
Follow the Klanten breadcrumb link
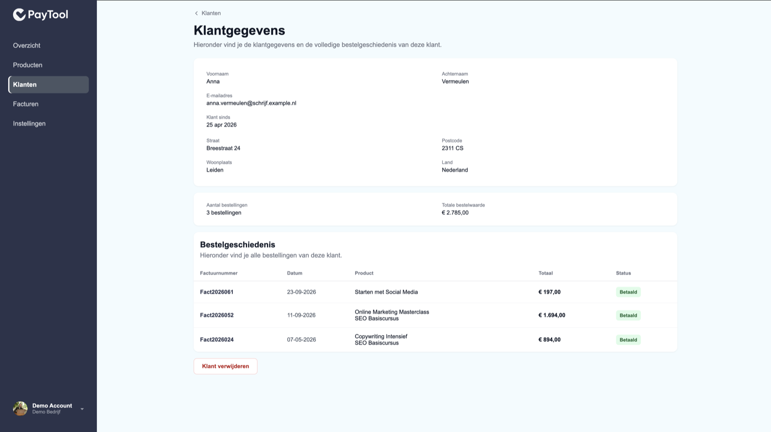[x=211, y=13]
